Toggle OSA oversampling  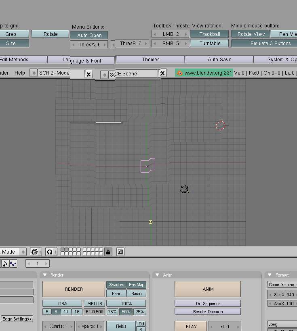(x=62, y=304)
